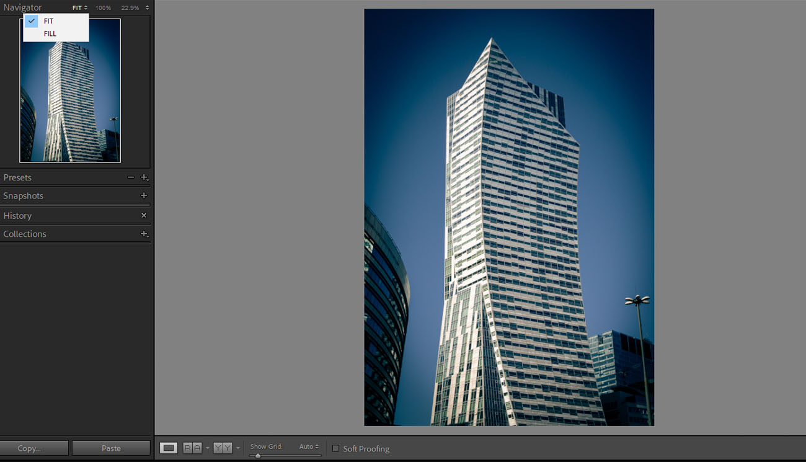The height and width of the screenshot is (462, 806).
Task: Open the Before/After view options arrow
Action: (x=238, y=448)
